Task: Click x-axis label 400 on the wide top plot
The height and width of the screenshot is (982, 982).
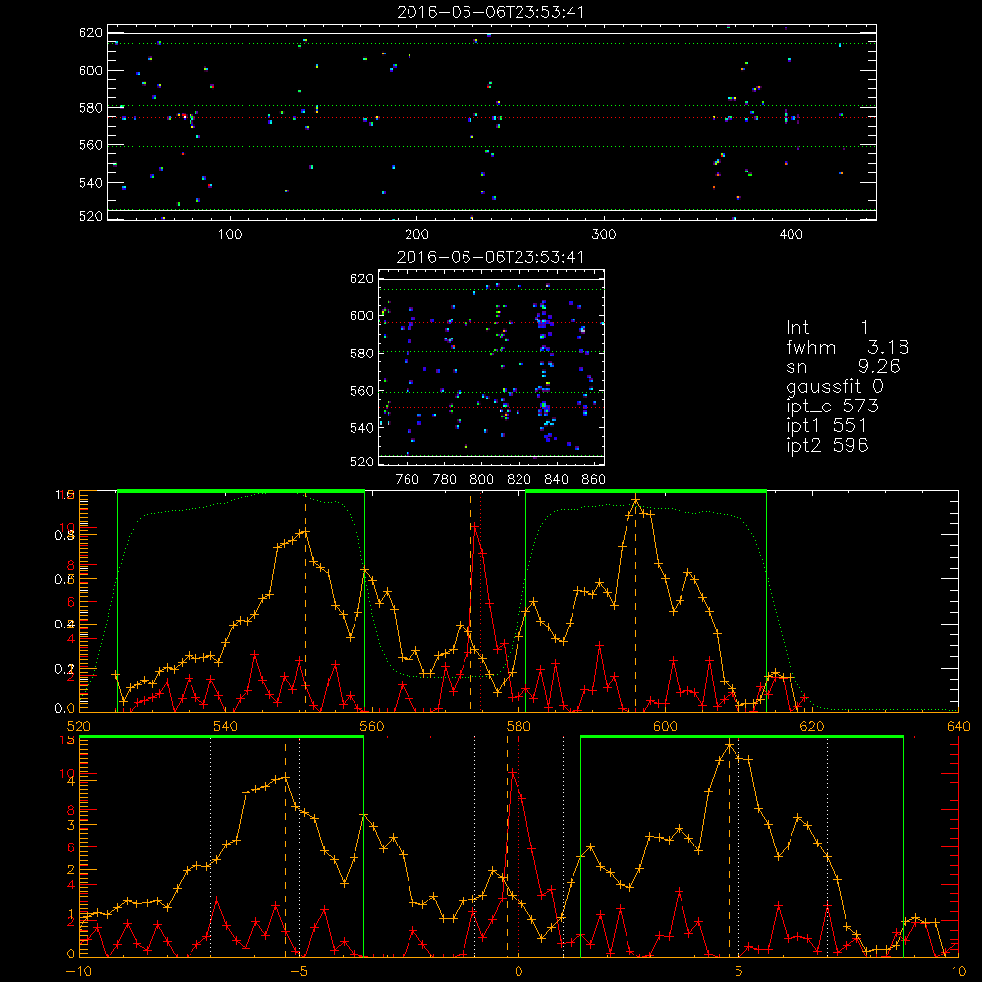Action: (791, 235)
